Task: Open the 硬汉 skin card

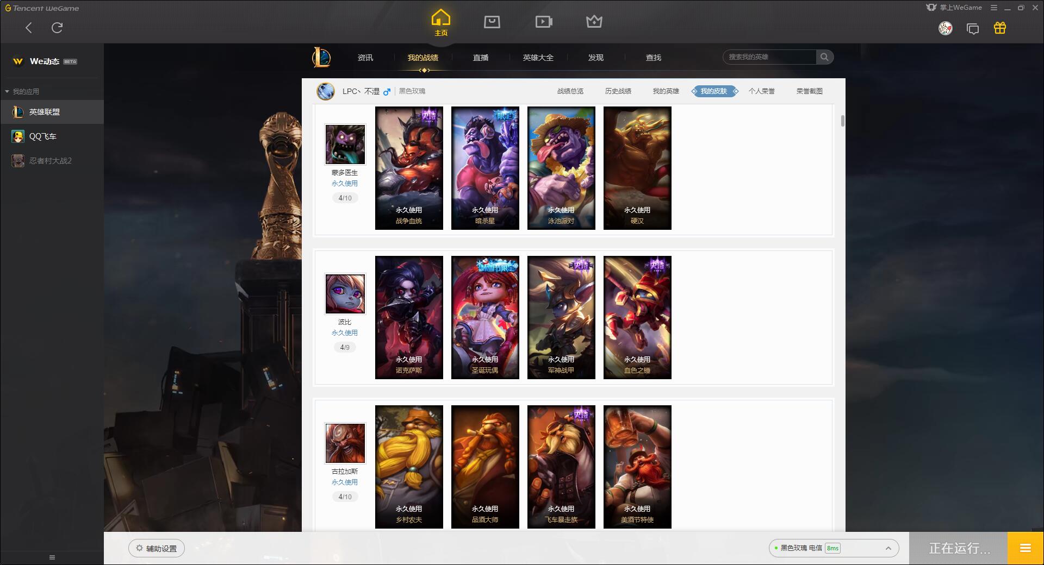Action: (x=637, y=168)
